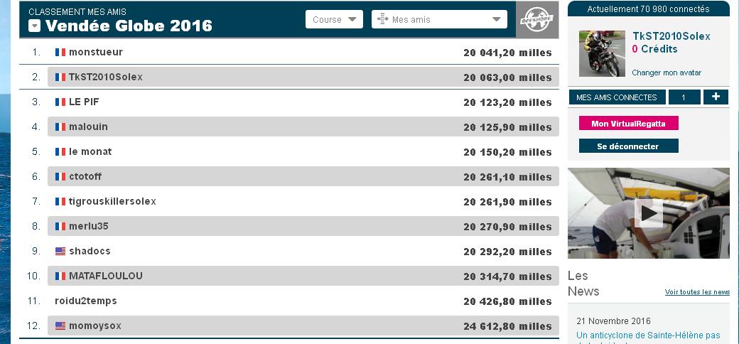Open the Mes amis dropdown
Screen dimensions: 739x344
point(439,20)
